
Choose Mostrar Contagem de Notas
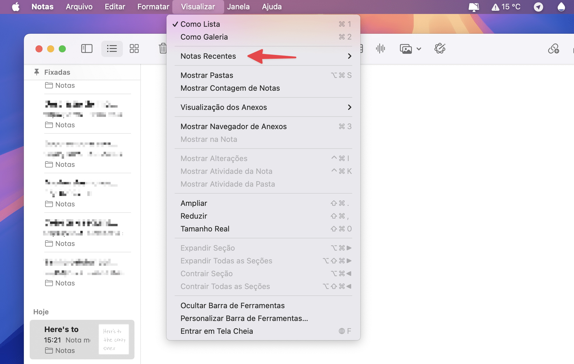263,88
